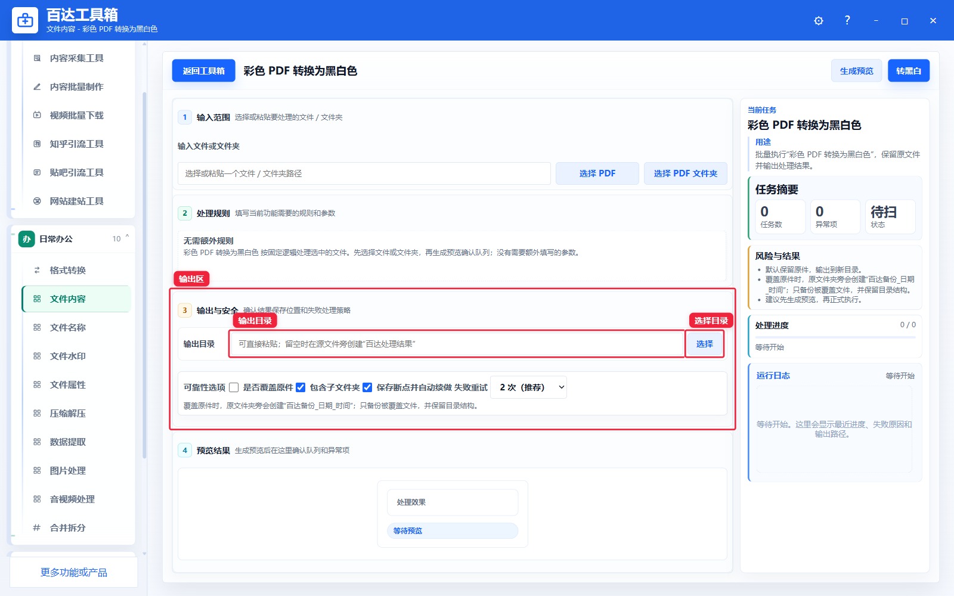Viewport: 954px width, 596px height.
Task: Click the video icon beside 视频批量下载
Action: click(37, 116)
